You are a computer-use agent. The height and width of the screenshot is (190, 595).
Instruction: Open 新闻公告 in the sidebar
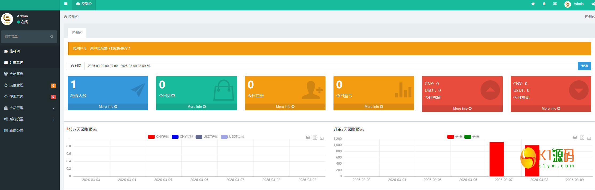coord(30,130)
